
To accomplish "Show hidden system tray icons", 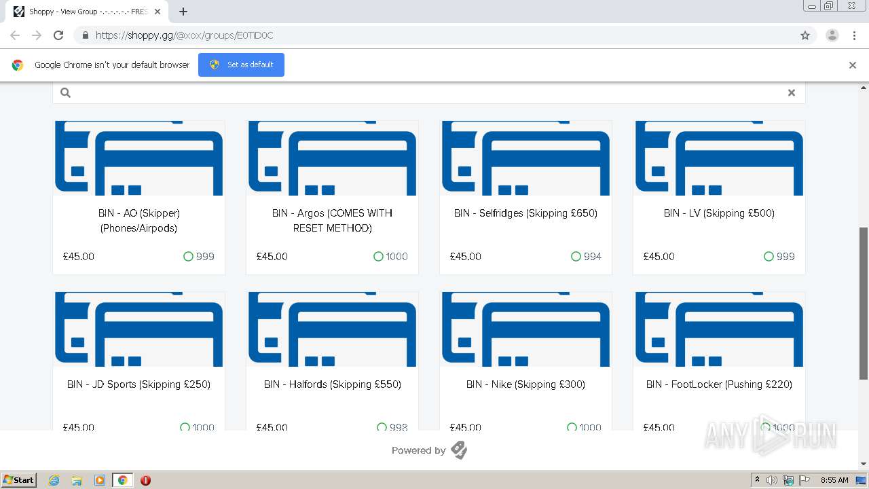I will 757,480.
